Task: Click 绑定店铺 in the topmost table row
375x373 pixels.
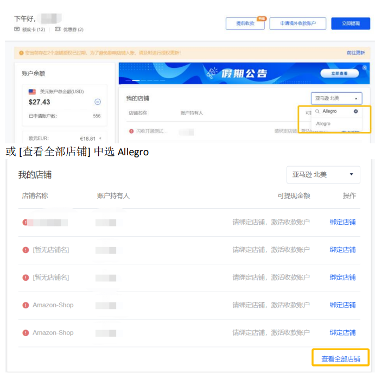Action: [x=342, y=222]
